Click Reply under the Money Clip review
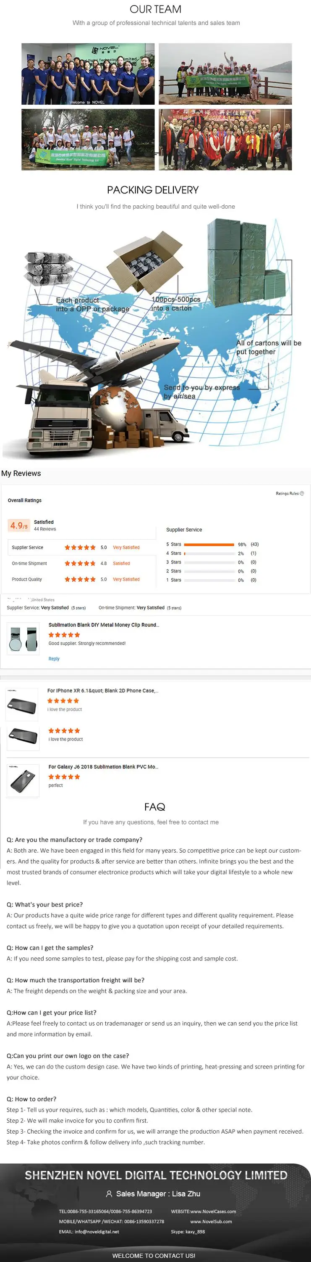 click(x=54, y=659)
